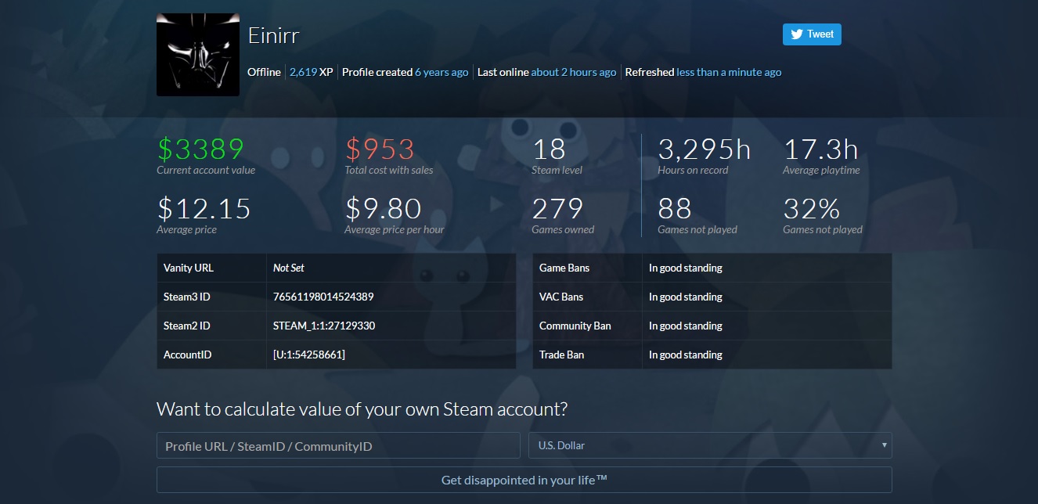The height and width of the screenshot is (504, 1038).
Task: Select the $12.15 average price value
Action: click(x=204, y=208)
